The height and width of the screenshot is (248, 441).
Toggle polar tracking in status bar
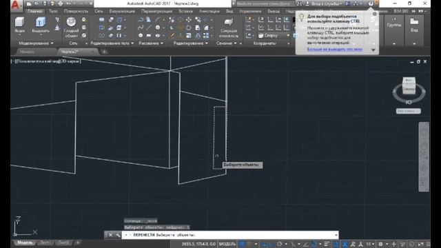coord(279,244)
